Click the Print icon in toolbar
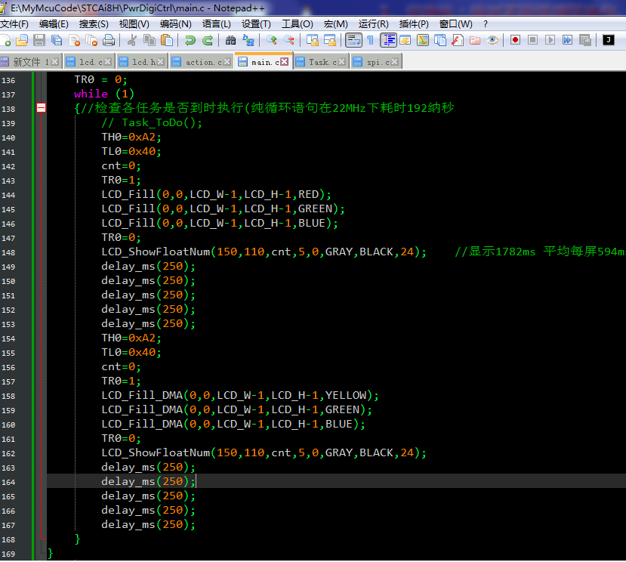Viewport: 626px width, 562px height. point(109,40)
